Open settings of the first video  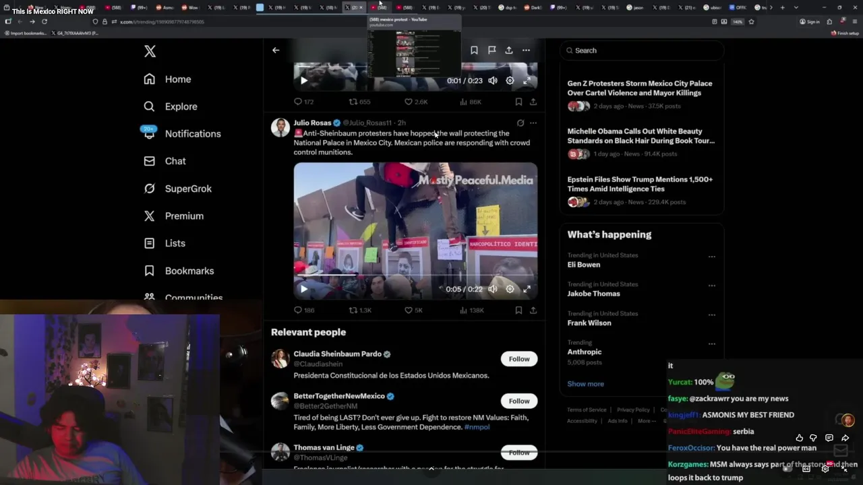point(510,80)
